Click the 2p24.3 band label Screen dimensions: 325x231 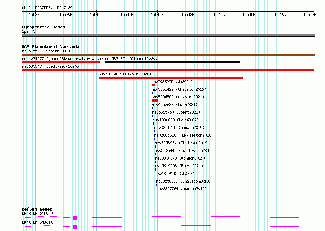[28, 31]
